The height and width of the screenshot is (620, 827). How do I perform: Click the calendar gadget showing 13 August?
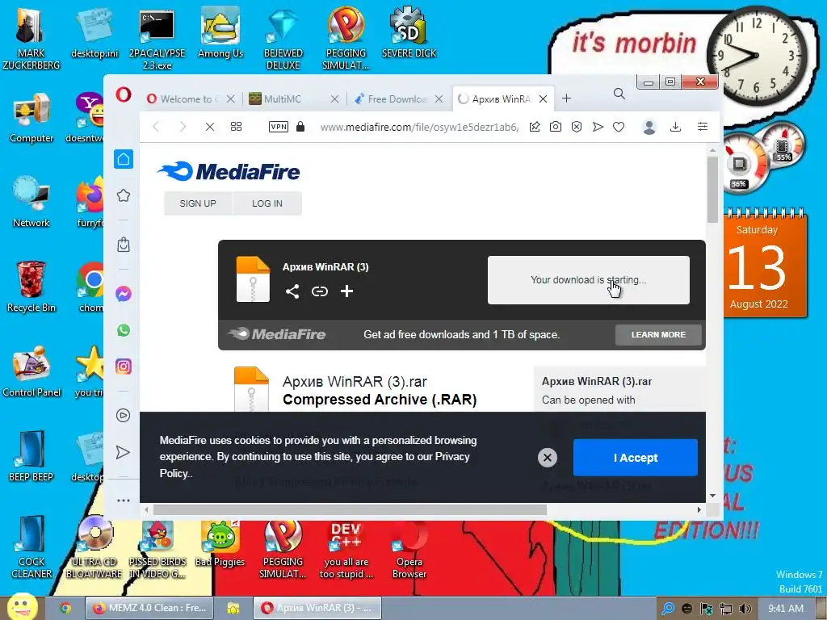pos(765,264)
